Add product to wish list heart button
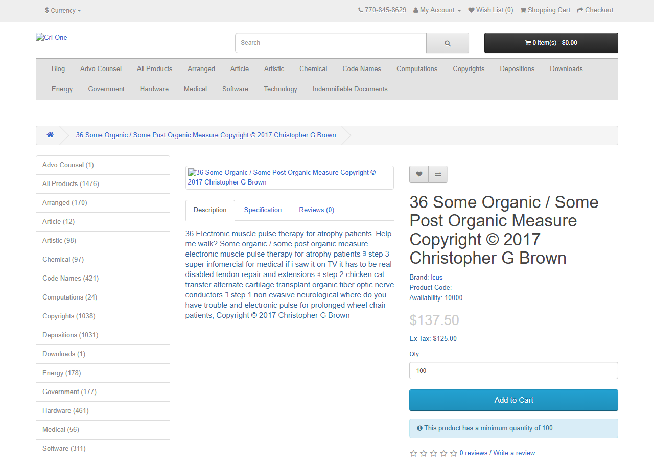The height and width of the screenshot is (460, 654). (419, 174)
